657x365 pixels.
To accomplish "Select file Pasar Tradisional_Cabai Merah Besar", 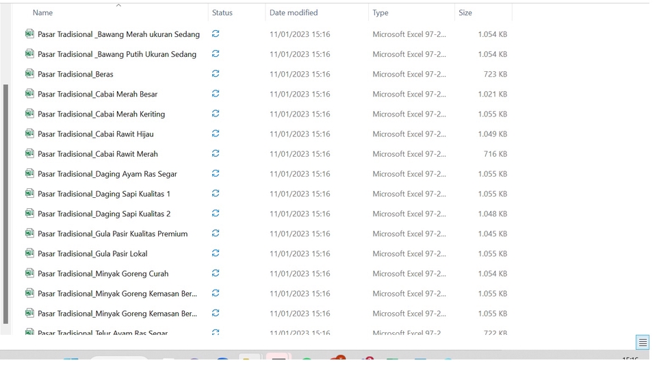I will pyautogui.click(x=98, y=94).
